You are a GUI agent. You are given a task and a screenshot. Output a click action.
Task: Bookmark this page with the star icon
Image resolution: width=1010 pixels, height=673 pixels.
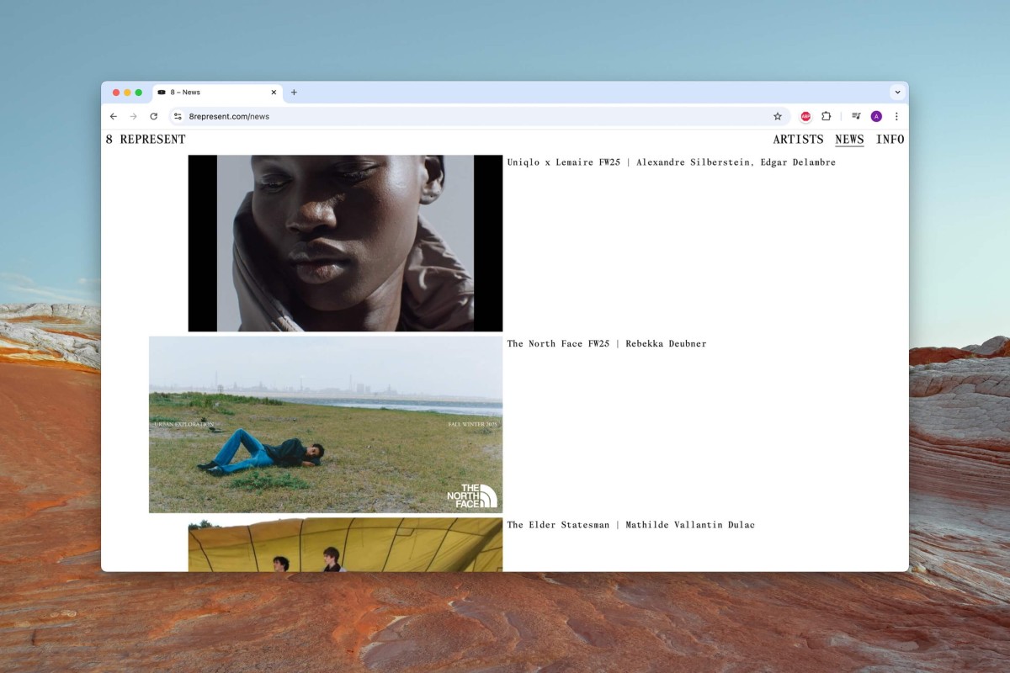click(778, 116)
